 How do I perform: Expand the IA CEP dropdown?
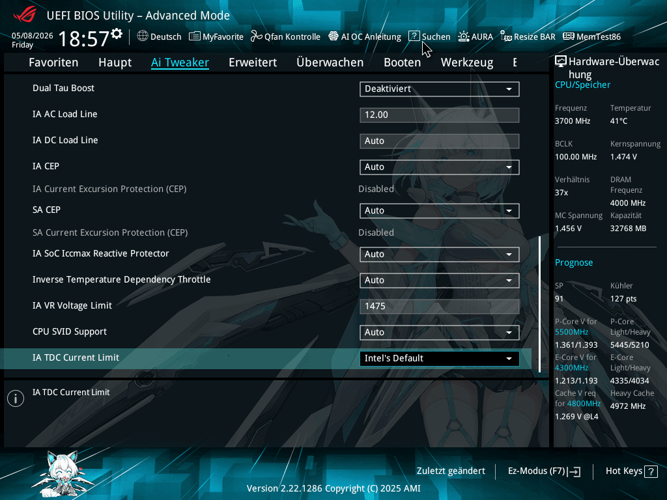[x=440, y=167]
